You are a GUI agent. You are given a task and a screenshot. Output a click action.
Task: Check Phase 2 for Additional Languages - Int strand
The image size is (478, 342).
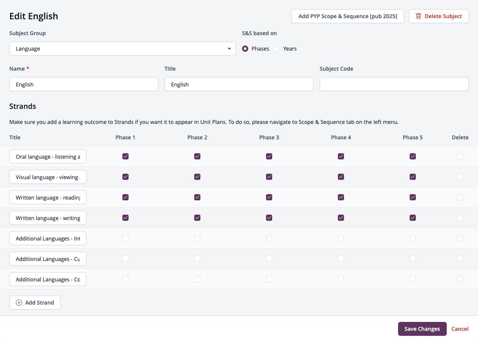197,238
